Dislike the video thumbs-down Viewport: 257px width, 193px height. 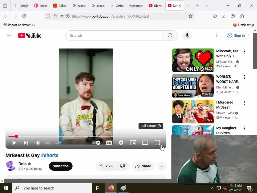click(x=122, y=166)
